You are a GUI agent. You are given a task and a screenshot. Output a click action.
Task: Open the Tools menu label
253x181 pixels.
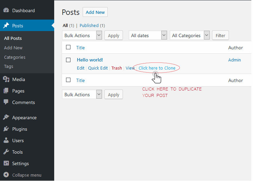(x=17, y=152)
